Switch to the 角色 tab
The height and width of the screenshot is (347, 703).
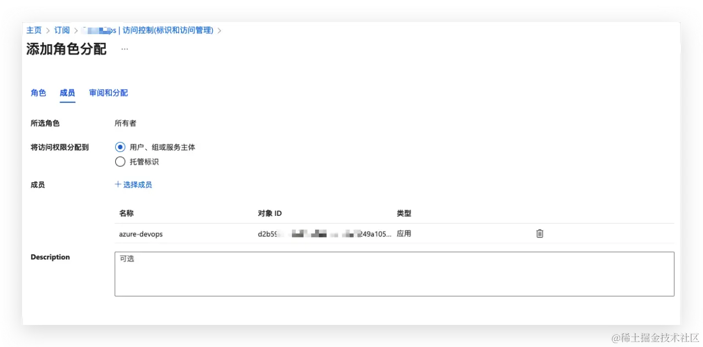[x=39, y=93]
